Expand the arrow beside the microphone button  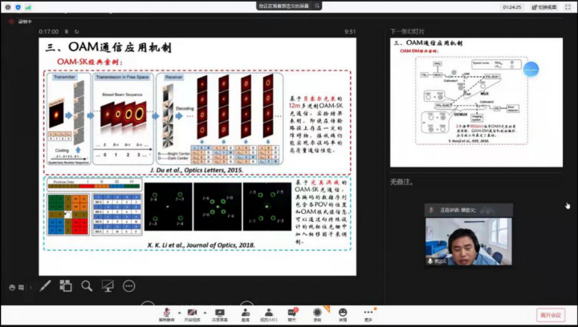[178, 311]
